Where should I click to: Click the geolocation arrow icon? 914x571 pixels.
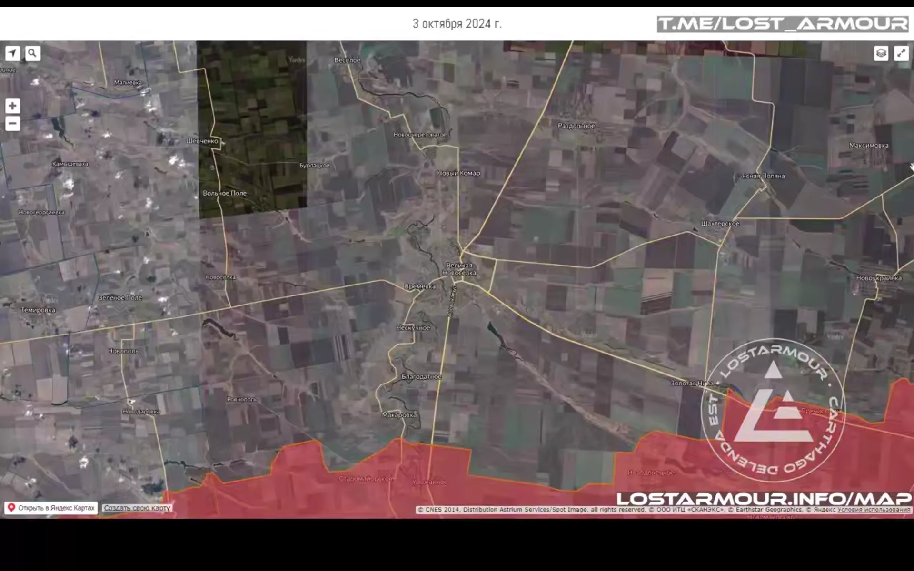(12, 53)
